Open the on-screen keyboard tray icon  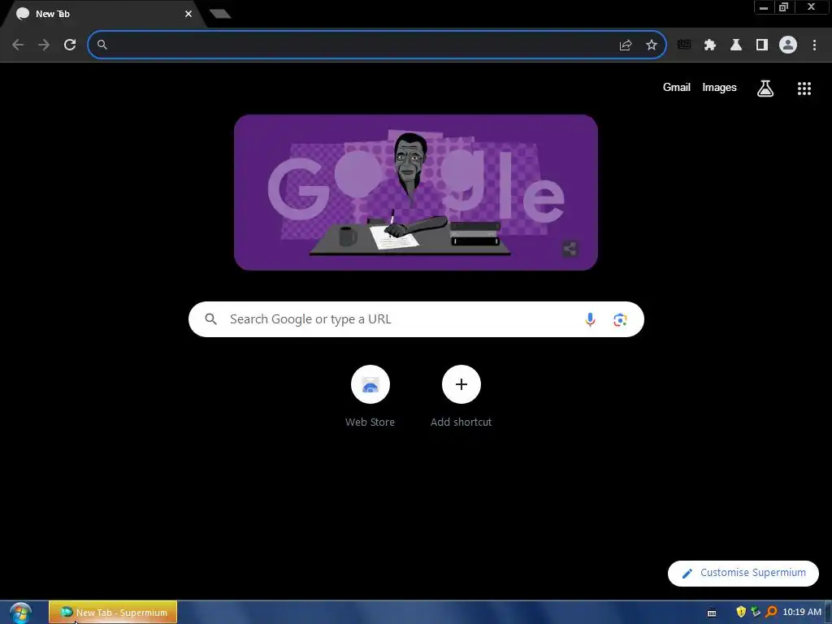(x=712, y=613)
